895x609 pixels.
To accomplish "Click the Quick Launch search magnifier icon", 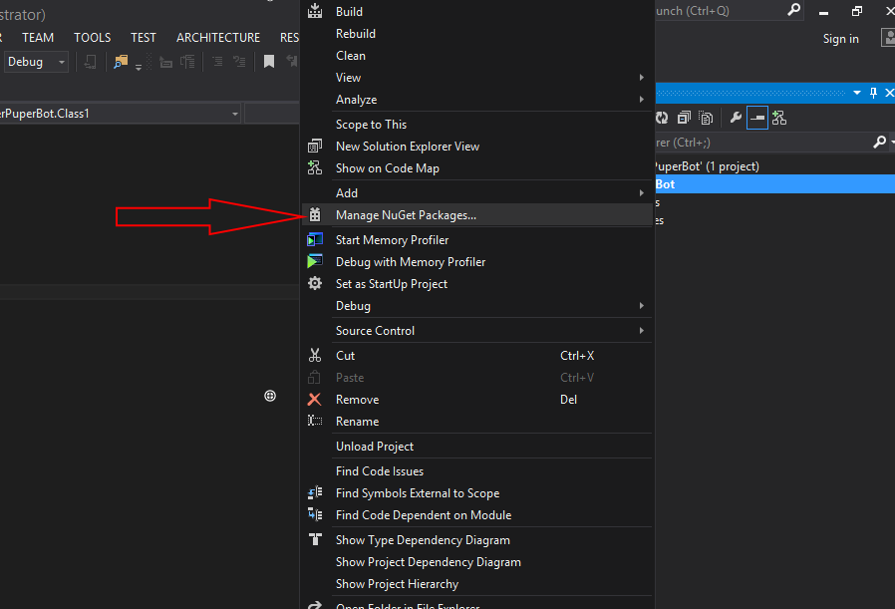I will pos(794,10).
